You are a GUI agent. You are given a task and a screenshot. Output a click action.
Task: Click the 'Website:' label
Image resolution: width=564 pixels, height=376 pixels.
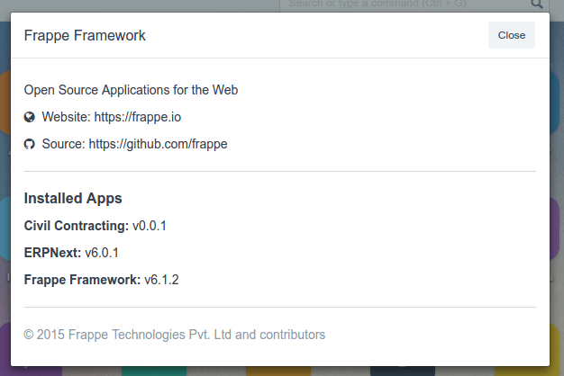tap(66, 117)
